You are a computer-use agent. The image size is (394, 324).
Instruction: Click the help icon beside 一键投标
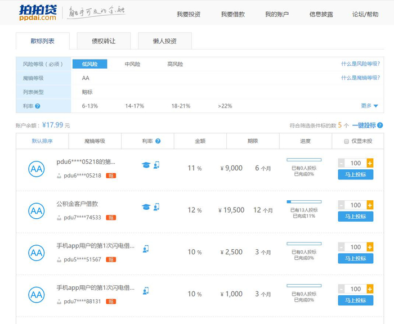pos(380,125)
